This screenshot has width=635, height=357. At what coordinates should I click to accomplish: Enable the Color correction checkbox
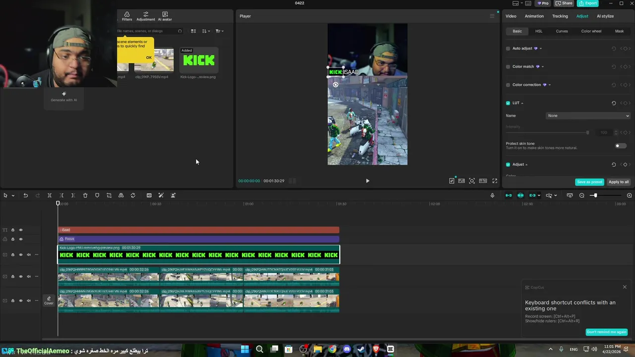(x=508, y=85)
